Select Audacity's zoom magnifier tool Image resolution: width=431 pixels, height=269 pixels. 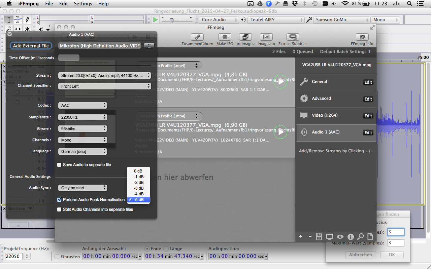(x=9, y=29)
